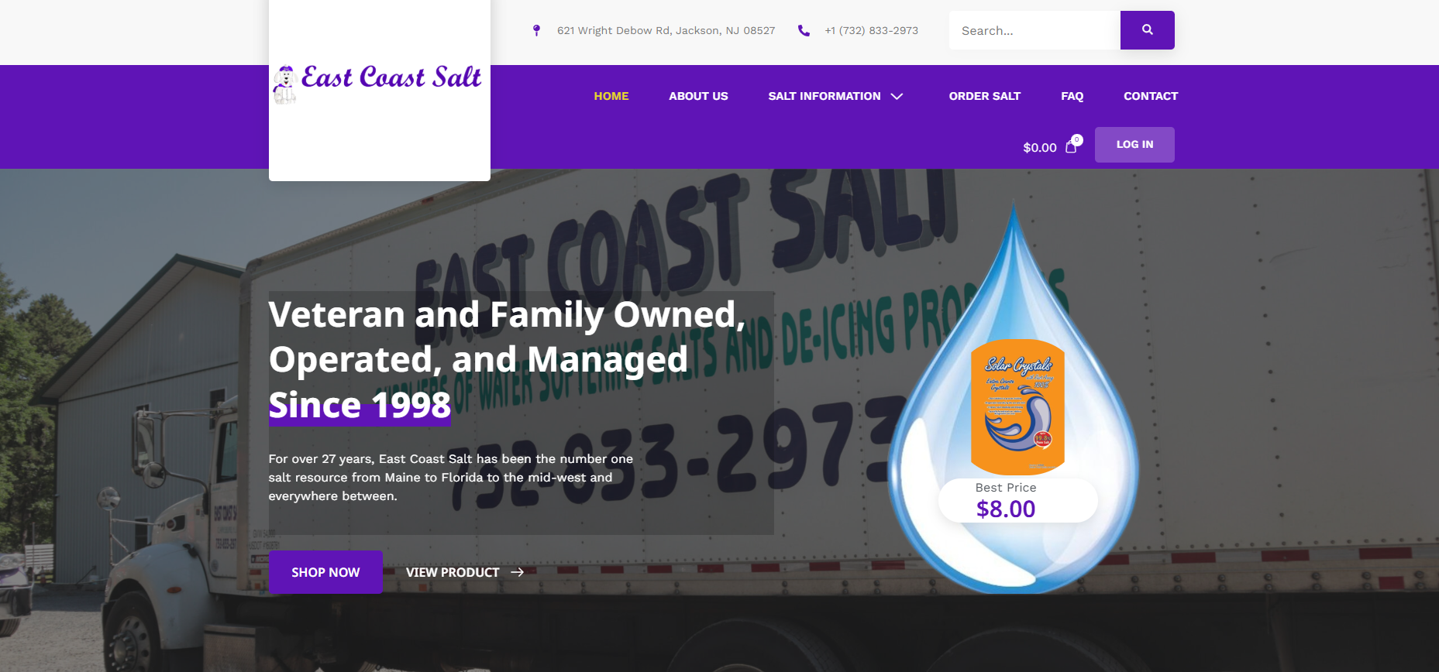Open the About Us page

pos(698,96)
